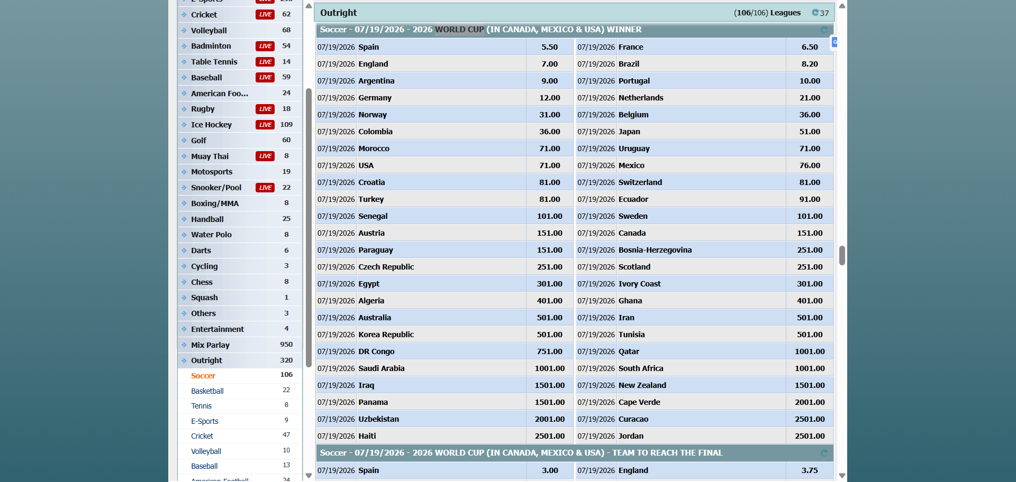Click the refresh icon next to 37

click(815, 13)
